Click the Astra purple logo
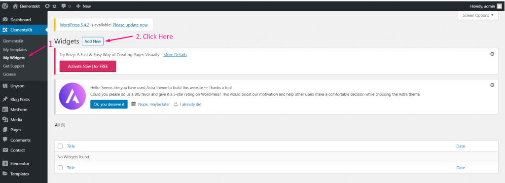 [x=72, y=96]
